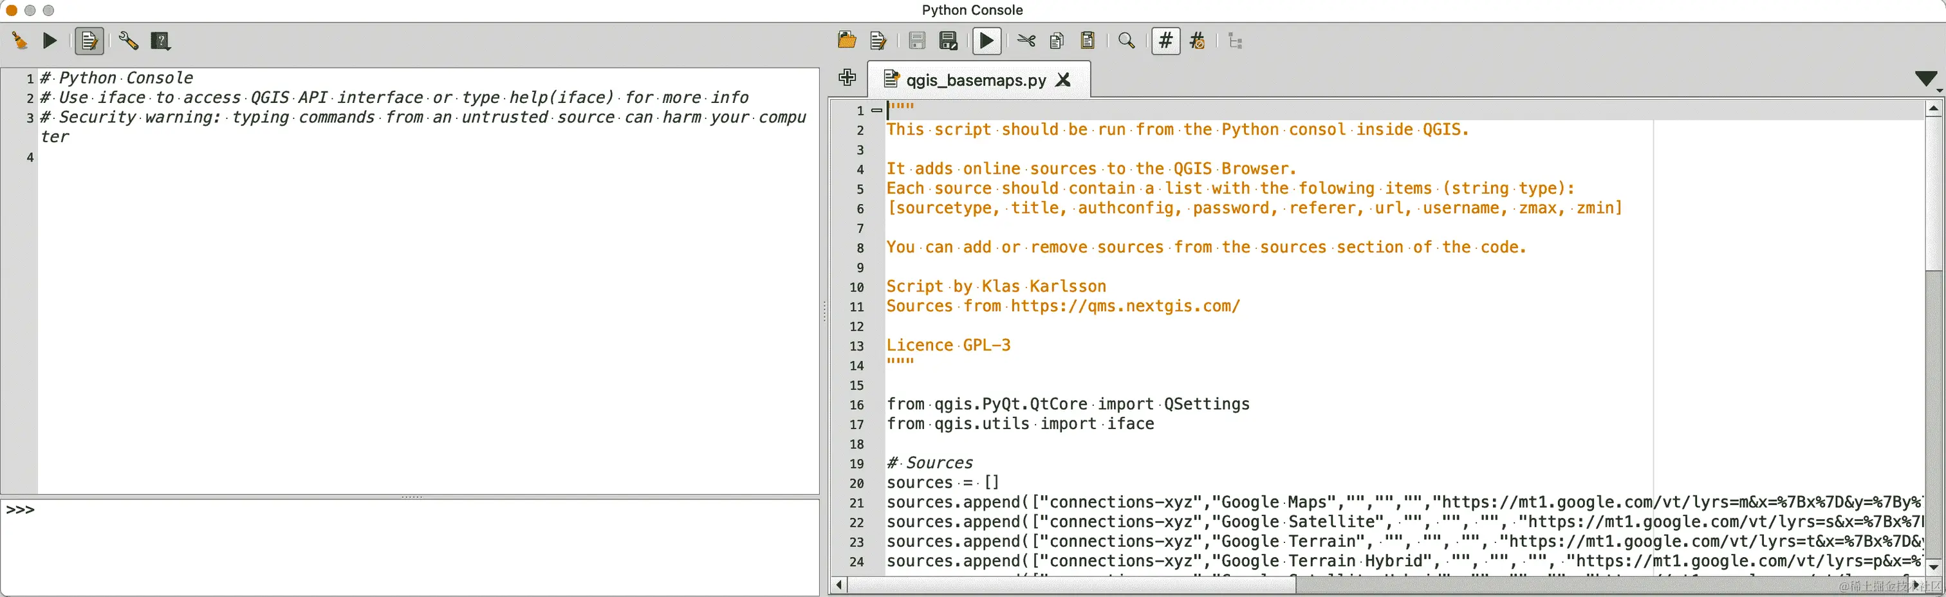Click the 'https://qms.nextgis.com/' URL text
The height and width of the screenshot is (597, 1946).
pyautogui.click(x=1125, y=306)
